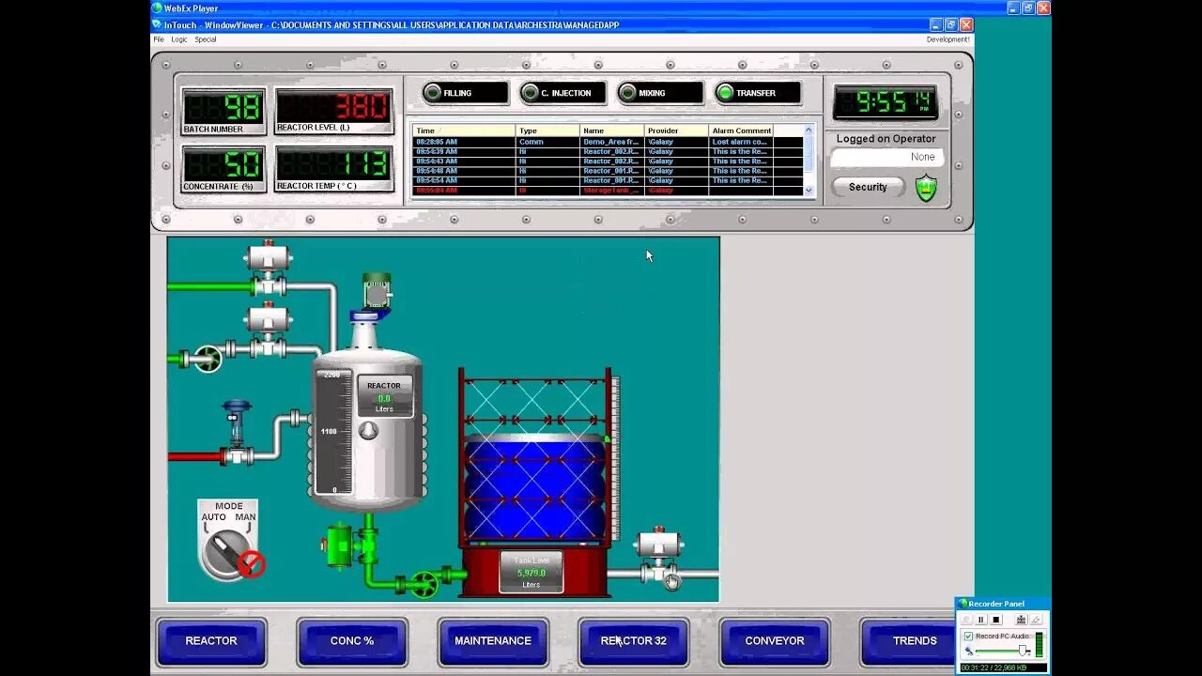
Task: Click the C. INJECTION stage indicator
Action: click(562, 93)
